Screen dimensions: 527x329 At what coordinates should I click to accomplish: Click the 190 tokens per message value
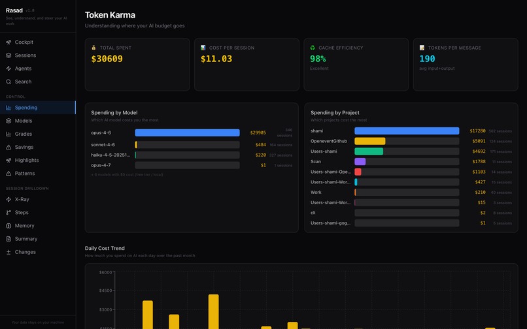[x=427, y=59]
